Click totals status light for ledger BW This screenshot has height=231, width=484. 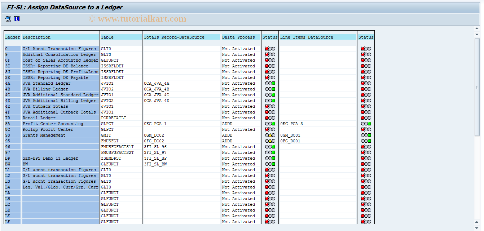pyautogui.click(x=270, y=164)
